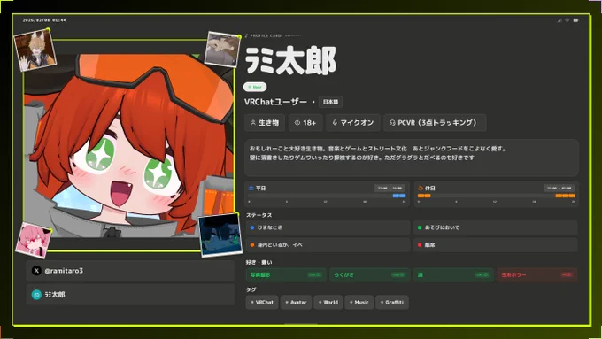
Task: Open the fox-eared avatar polaroid photo
Action: tap(35, 50)
